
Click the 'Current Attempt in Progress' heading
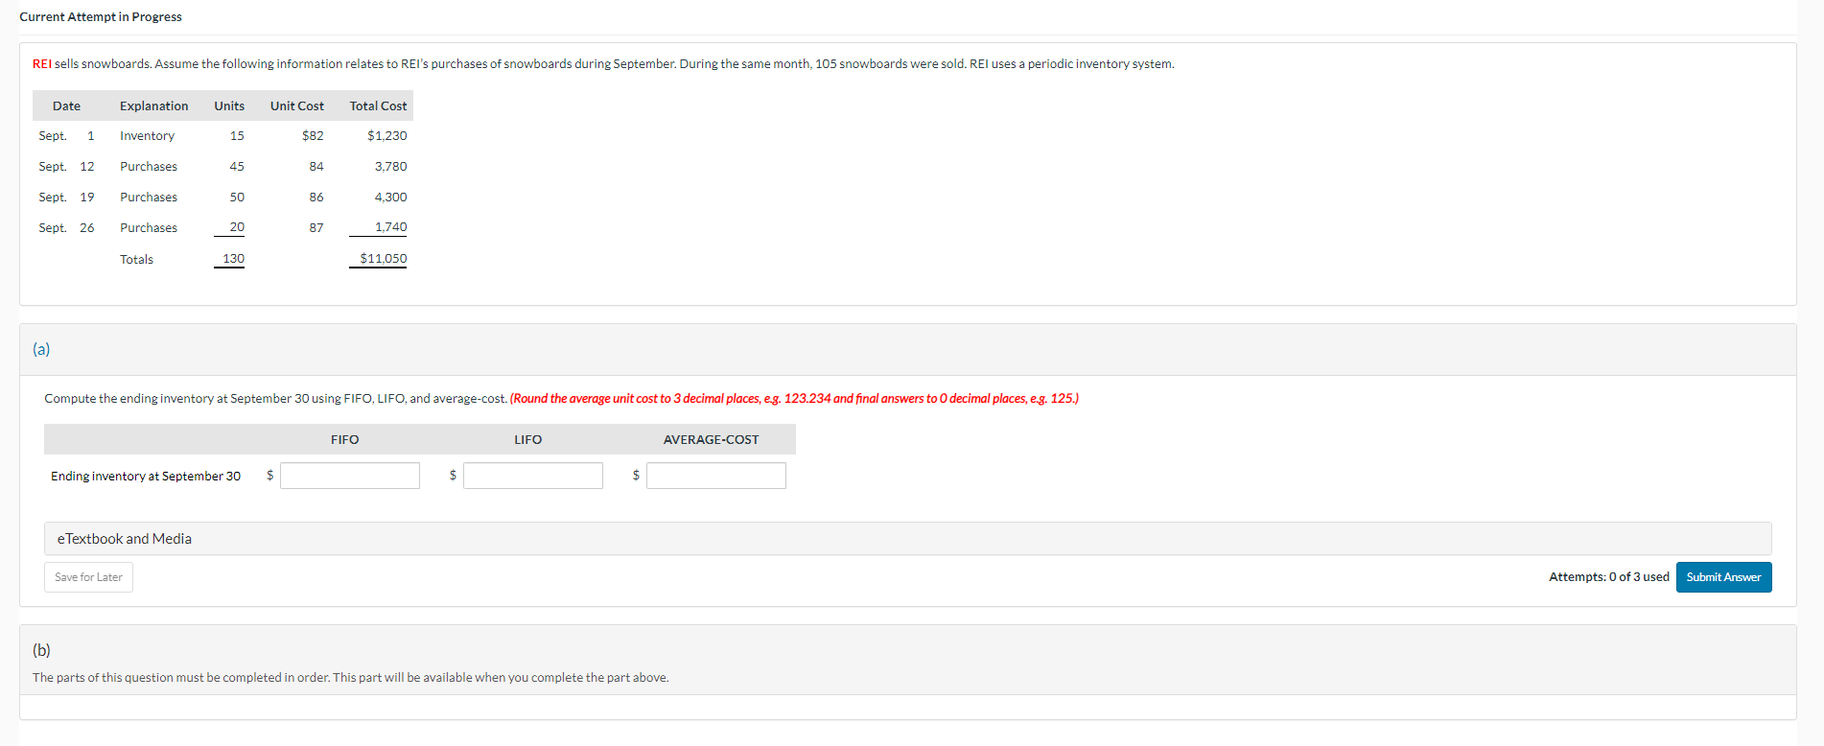tap(101, 17)
